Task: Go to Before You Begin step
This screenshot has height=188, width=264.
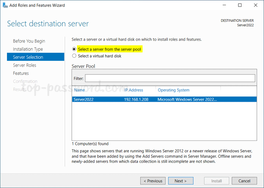Action: [x=29, y=41]
